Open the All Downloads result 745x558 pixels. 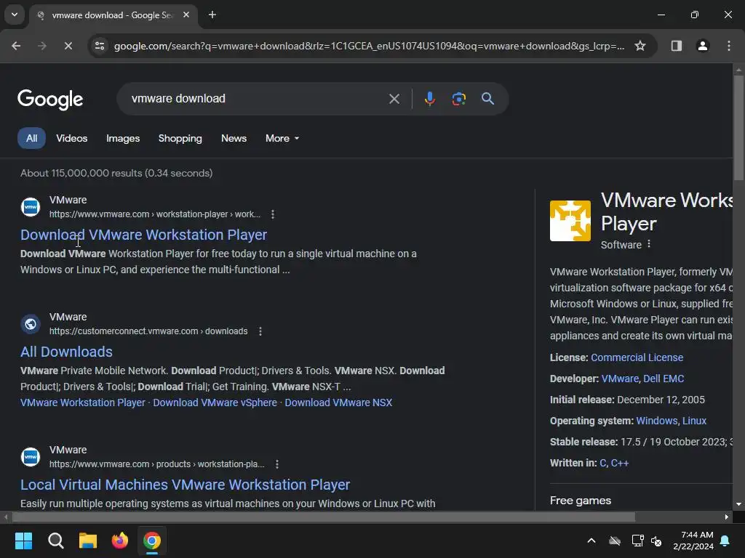[x=66, y=352]
